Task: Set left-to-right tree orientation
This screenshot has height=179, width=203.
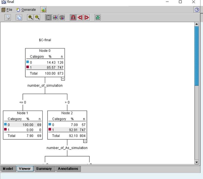Action: (80, 17)
